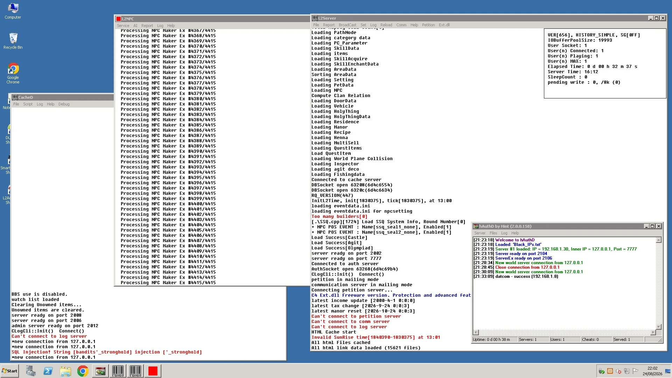Open Server Manager from the taskbar
Viewport: 672px width, 378px height.
[x=30, y=371]
